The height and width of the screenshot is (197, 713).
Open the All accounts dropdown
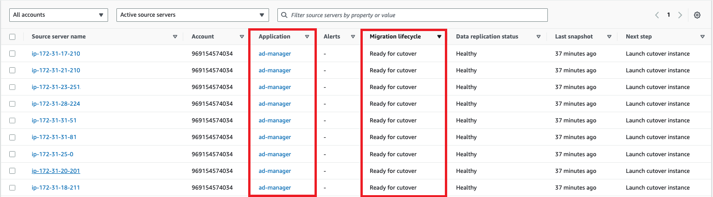(58, 15)
